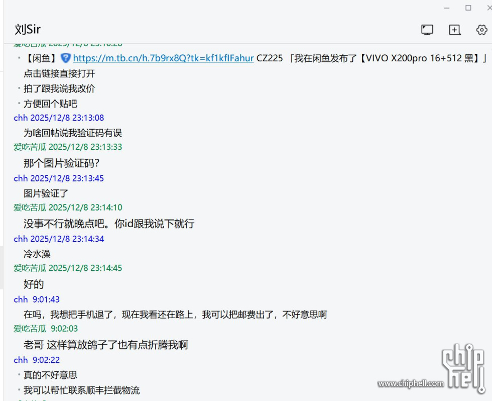
Task: Open the screen sharing monitor icon
Action: [x=427, y=30]
